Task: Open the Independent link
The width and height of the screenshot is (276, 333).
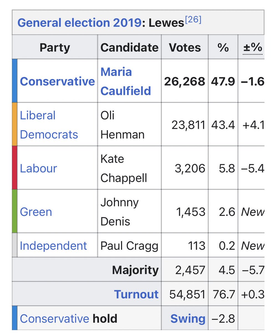Action: [x=54, y=246]
